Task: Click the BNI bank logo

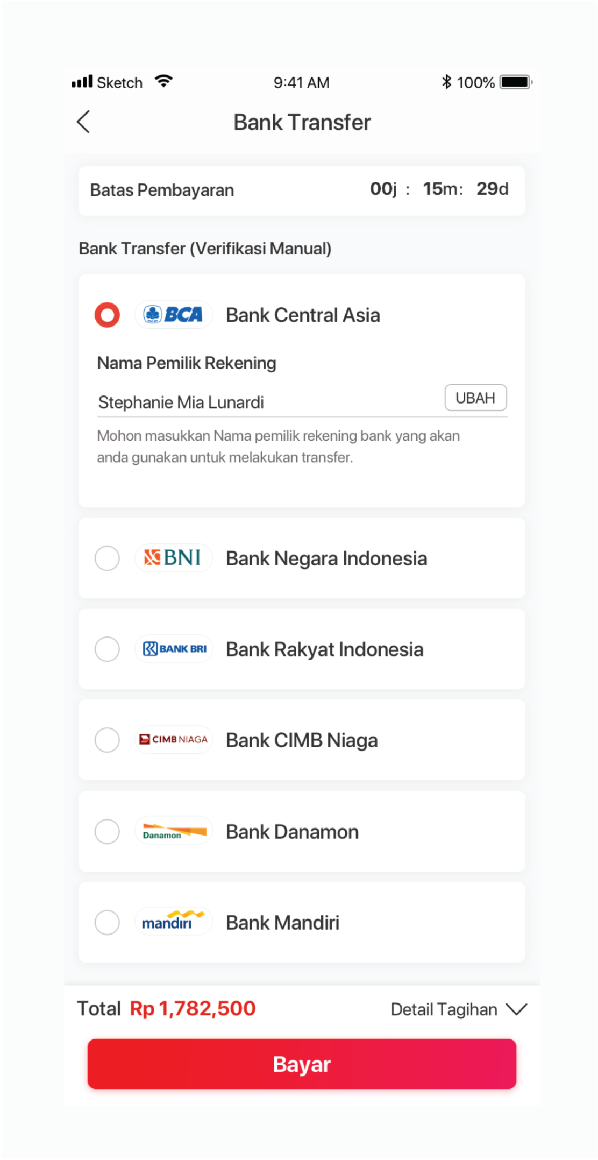Action: click(x=174, y=558)
